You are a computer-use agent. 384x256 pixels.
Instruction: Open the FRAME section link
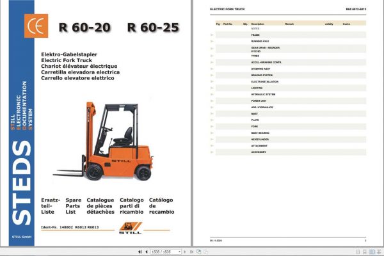pyautogui.click(x=255, y=35)
